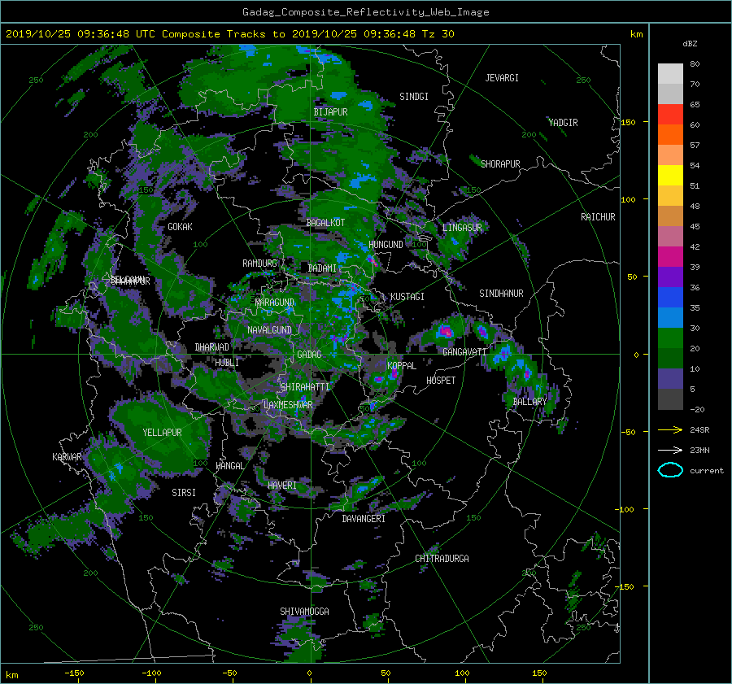This screenshot has height=684, width=732.
Task: Click the BALLARY city label
Action: point(529,402)
